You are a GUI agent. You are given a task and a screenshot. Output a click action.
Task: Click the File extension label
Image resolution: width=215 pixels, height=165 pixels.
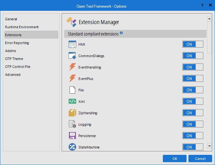[x=81, y=90]
